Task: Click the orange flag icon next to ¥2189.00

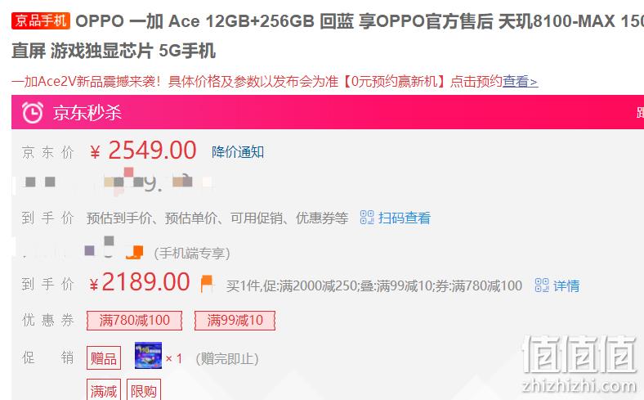Action: pyautogui.click(x=207, y=284)
